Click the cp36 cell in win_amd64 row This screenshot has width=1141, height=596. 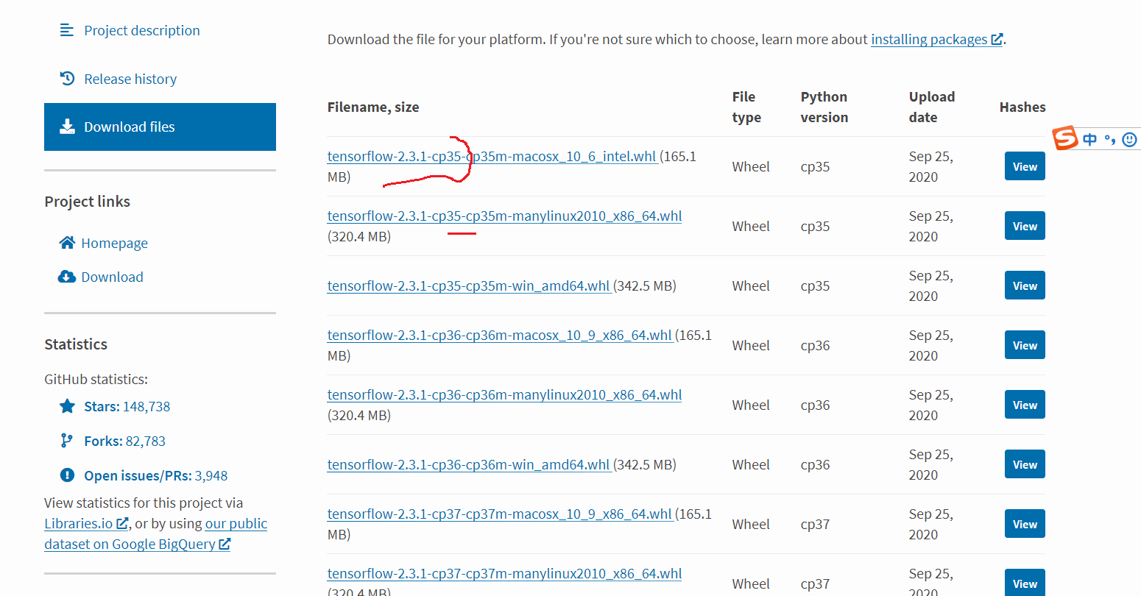tap(815, 464)
